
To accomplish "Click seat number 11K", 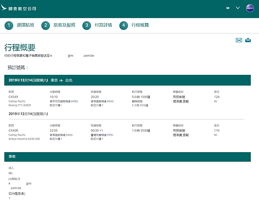I will [x=217, y=131].
